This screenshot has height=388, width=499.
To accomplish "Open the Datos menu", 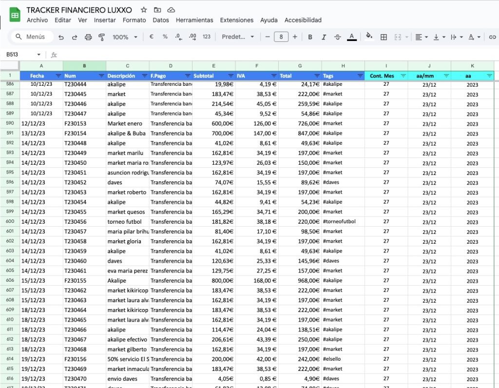I will (161, 20).
